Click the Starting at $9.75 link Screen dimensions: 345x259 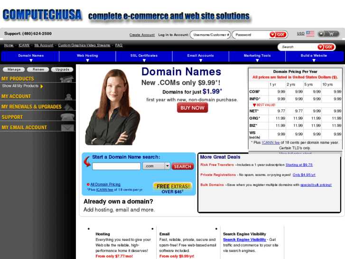299,164
